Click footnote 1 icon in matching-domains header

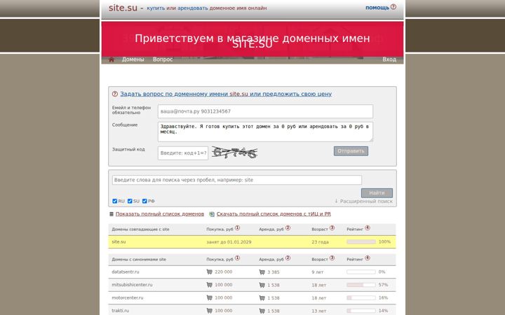(x=237, y=228)
